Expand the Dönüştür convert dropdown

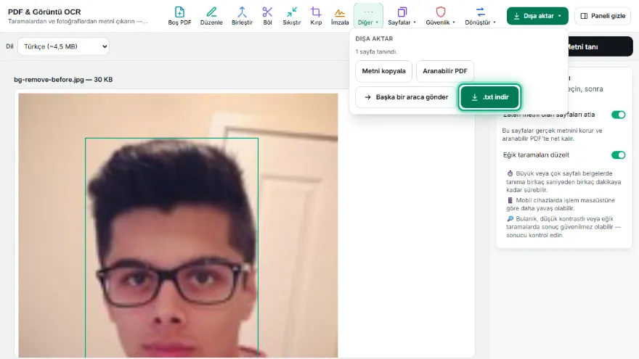[480, 16]
